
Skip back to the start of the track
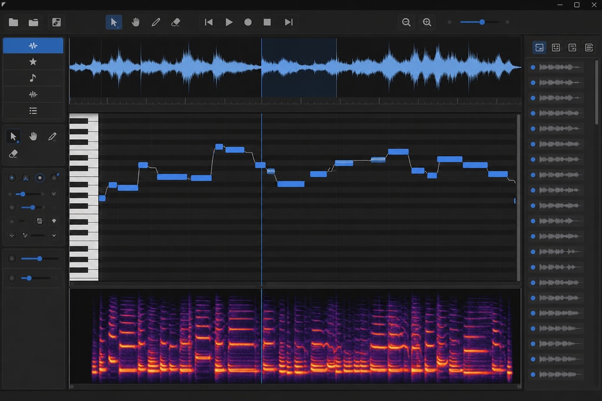(x=209, y=22)
